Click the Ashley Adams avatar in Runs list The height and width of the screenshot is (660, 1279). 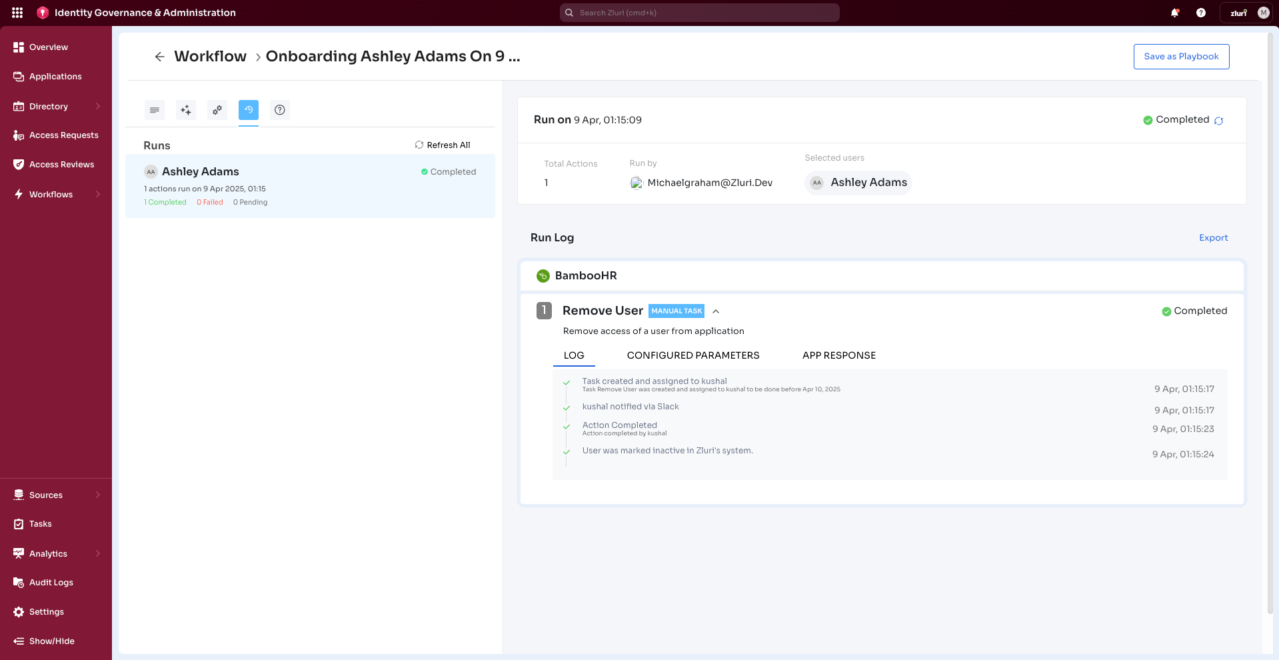[x=151, y=172]
